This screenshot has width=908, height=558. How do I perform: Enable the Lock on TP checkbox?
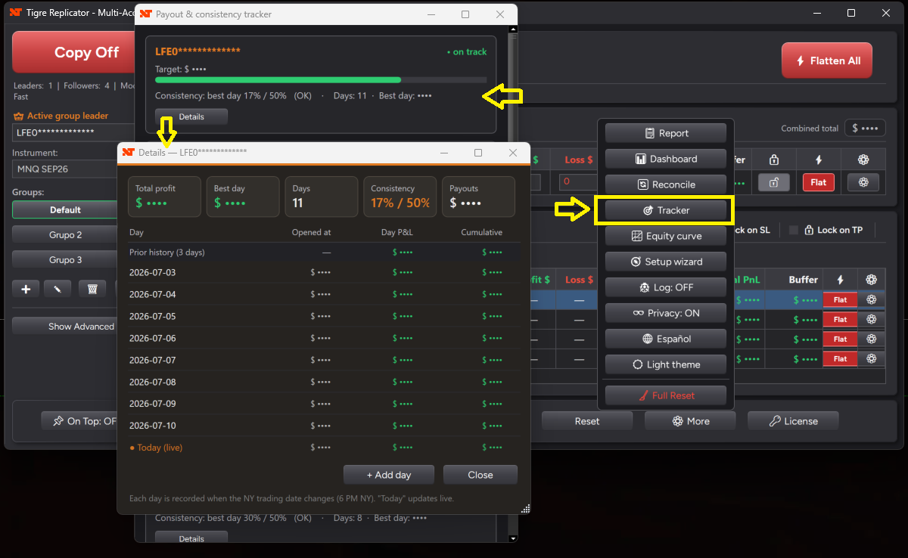coord(794,230)
